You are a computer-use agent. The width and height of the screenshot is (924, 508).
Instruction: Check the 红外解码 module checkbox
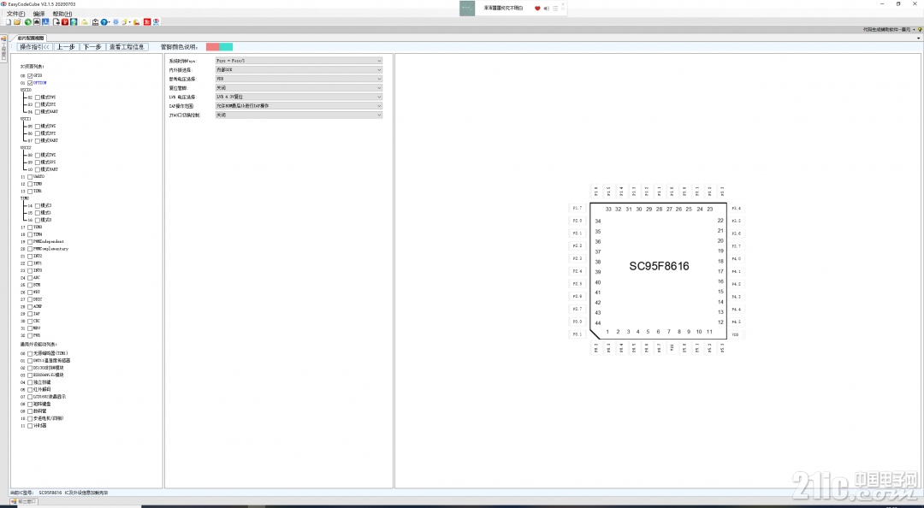[x=30, y=389]
